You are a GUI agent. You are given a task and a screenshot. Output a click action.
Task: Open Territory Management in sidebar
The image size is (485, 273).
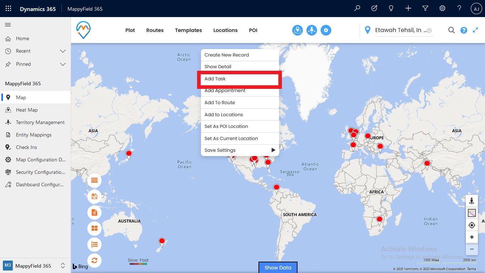pos(35,122)
